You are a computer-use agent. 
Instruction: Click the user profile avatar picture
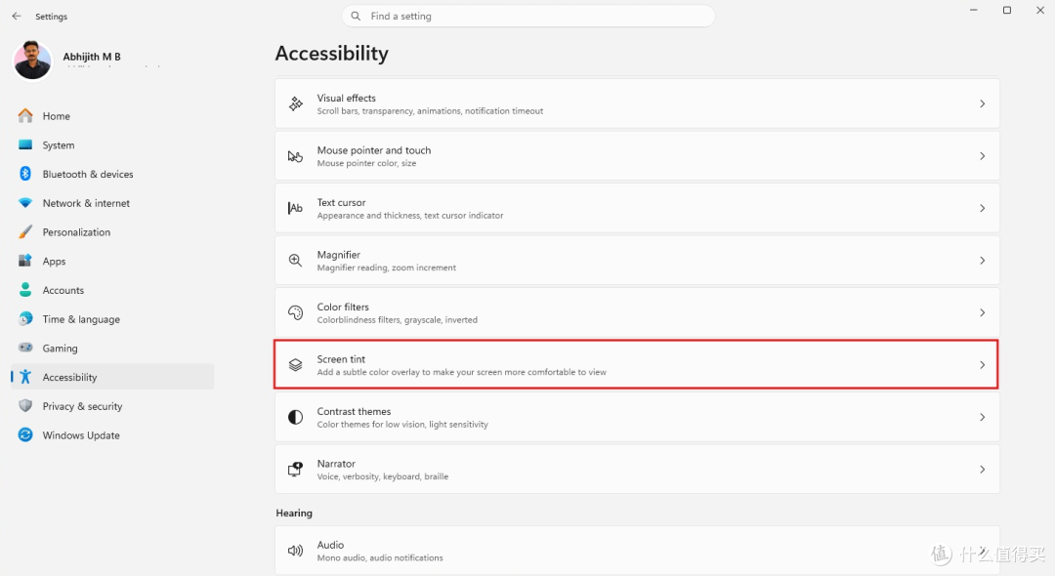[32, 61]
